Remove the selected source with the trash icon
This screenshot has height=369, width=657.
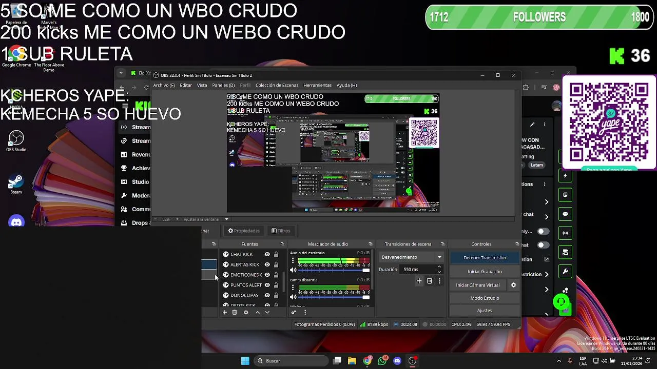pyautogui.click(x=235, y=312)
